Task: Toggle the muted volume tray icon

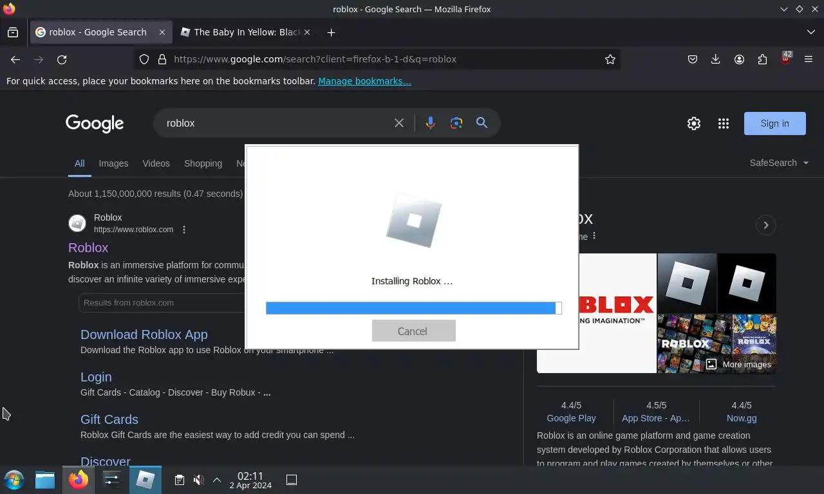Action: click(198, 480)
